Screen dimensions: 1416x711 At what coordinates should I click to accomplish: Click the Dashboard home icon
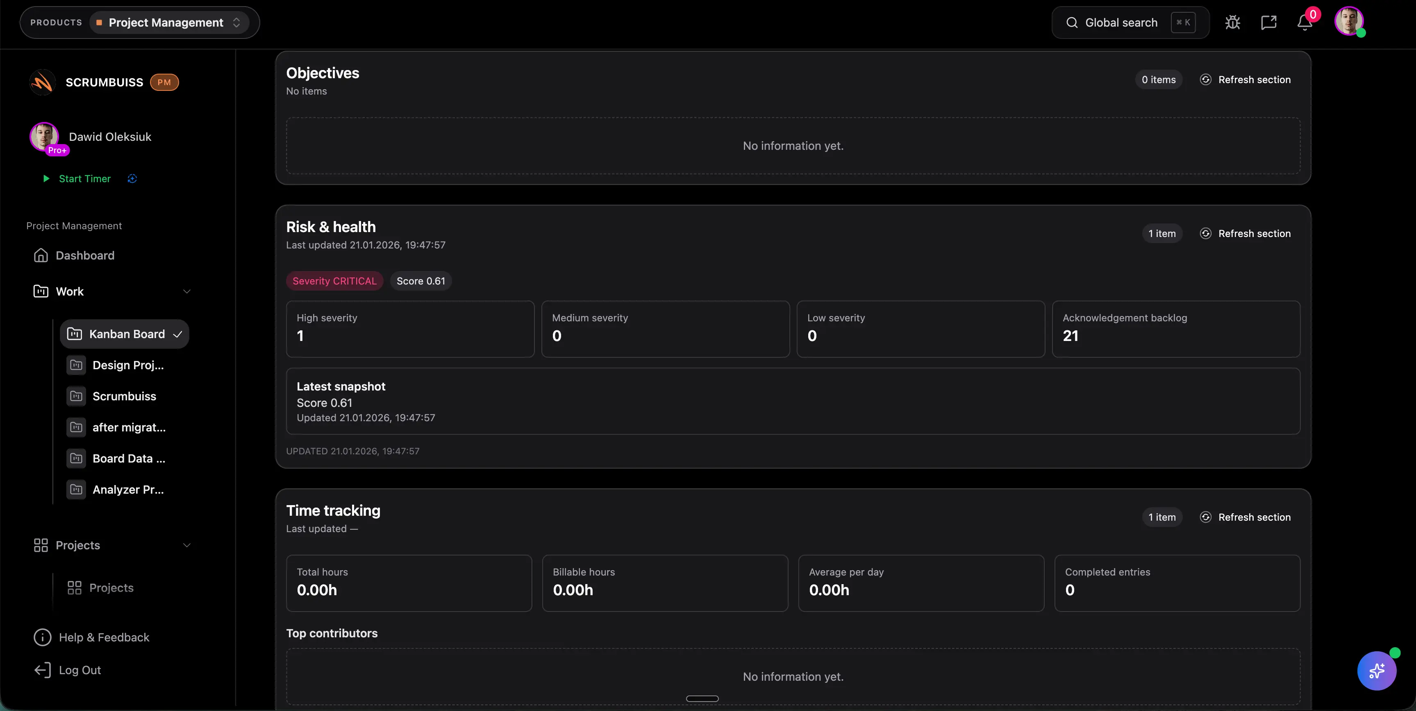pos(41,255)
